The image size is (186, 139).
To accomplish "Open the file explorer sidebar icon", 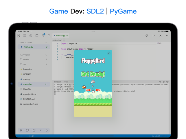I will 19,36.
